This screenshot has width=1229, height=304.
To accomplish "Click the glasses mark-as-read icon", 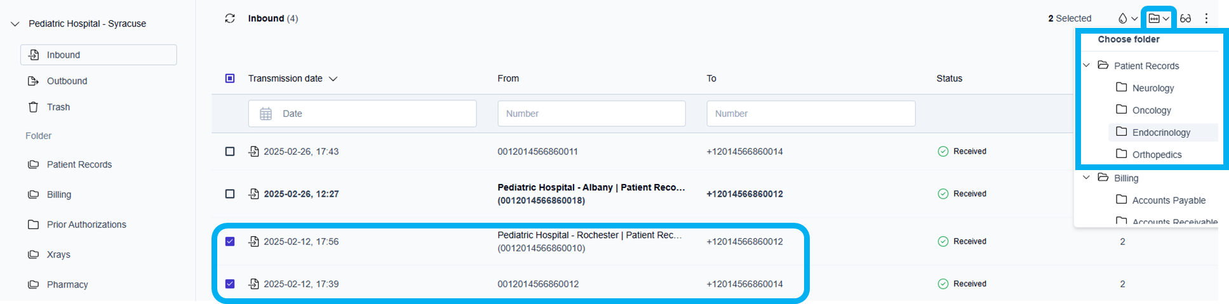I will [x=1185, y=18].
